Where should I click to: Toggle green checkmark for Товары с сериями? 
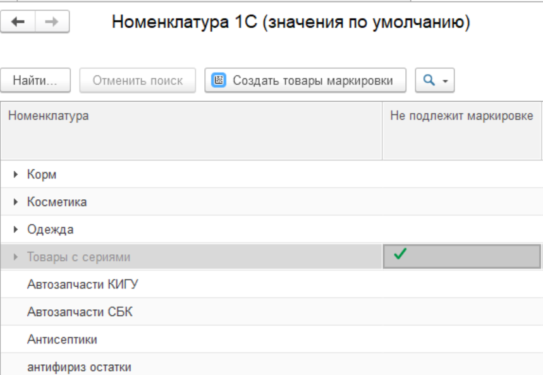pos(399,255)
